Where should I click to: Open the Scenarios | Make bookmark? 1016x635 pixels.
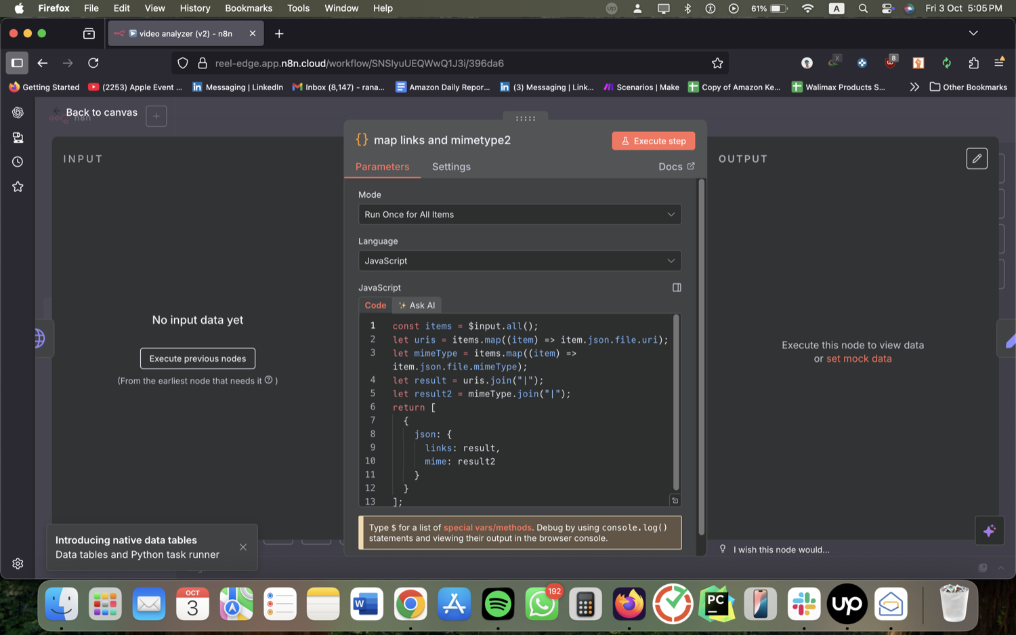pyautogui.click(x=641, y=87)
